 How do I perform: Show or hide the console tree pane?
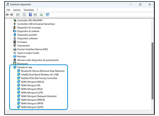click(18, 15)
